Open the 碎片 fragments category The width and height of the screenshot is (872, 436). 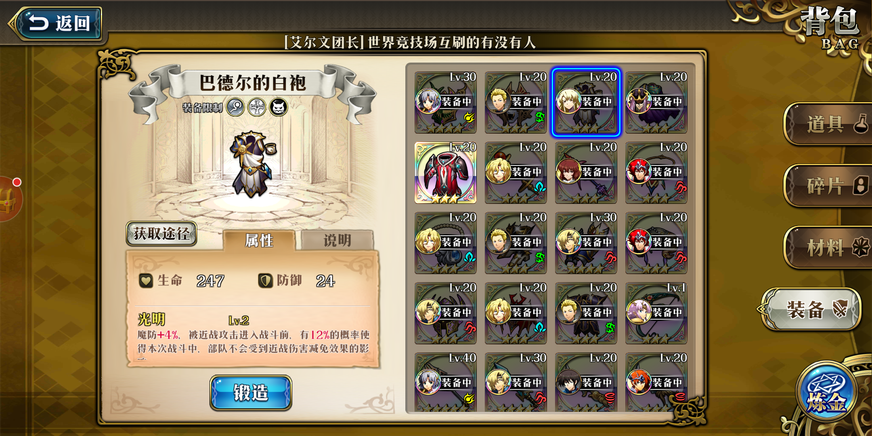pos(828,186)
